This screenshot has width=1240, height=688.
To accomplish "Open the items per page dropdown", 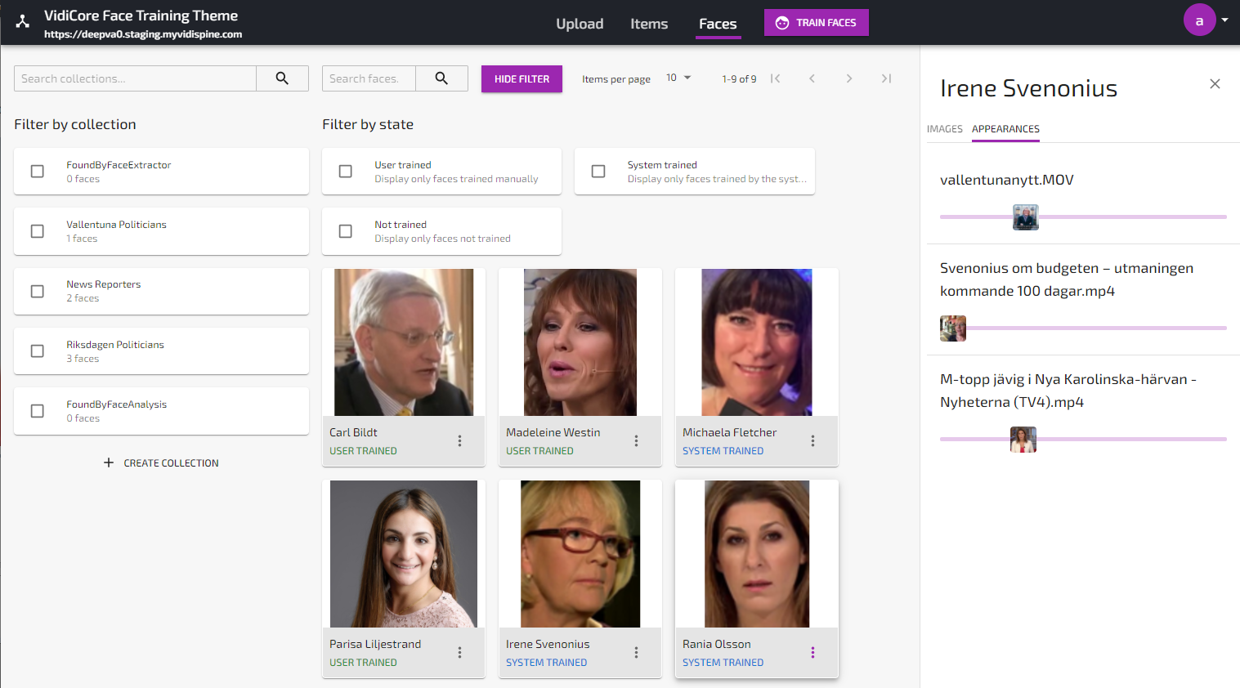I will point(678,78).
